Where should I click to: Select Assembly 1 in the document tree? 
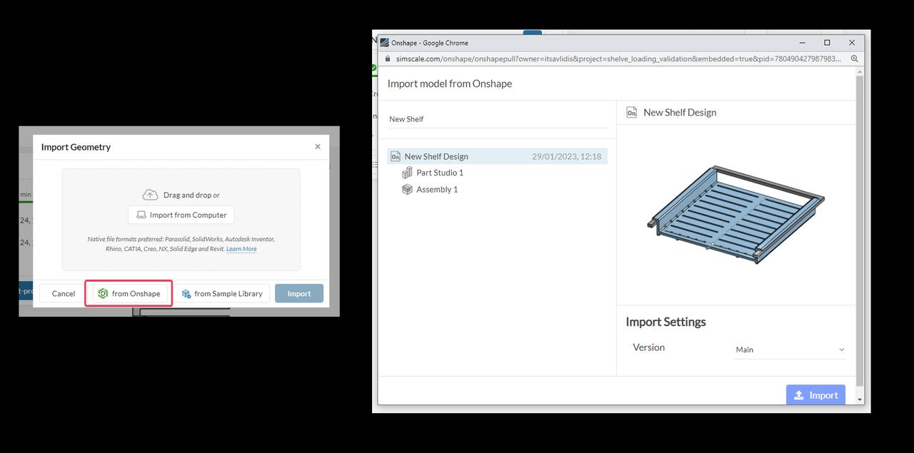click(437, 189)
